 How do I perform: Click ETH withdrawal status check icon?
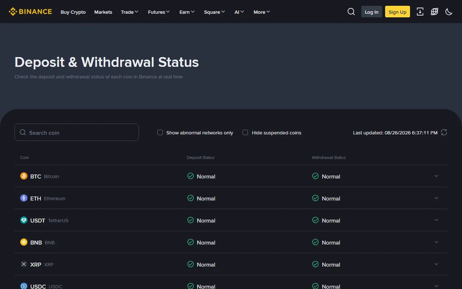(x=315, y=198)
